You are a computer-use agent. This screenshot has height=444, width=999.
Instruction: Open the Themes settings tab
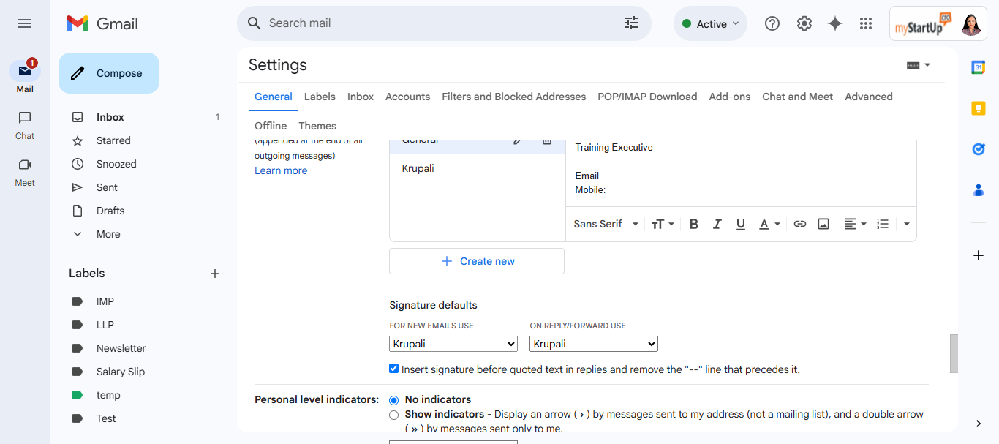coord(317,126)
